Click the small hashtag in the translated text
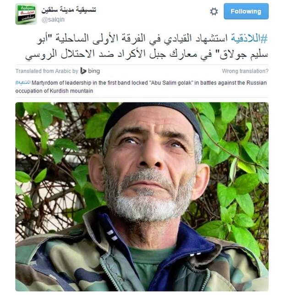 23,83
